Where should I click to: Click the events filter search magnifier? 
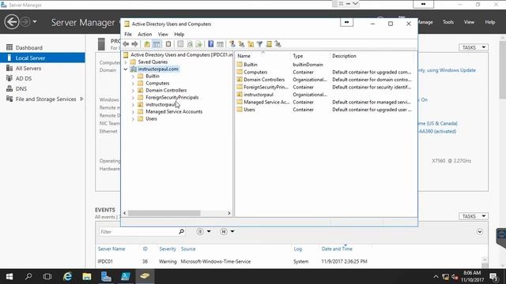tap(181, 231)
